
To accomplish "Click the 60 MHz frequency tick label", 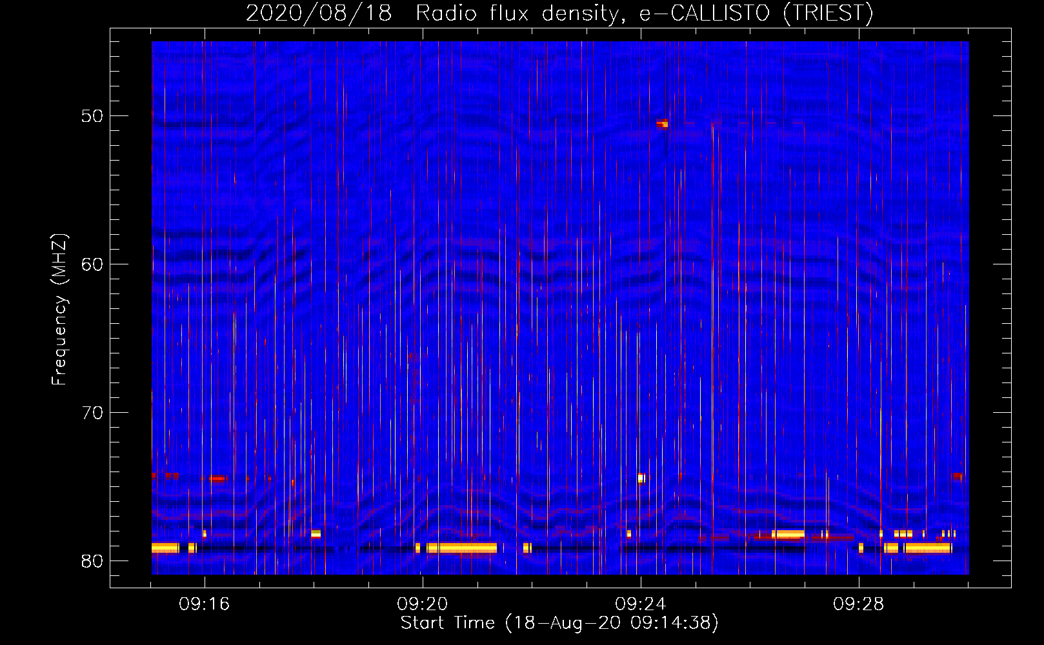I will [x=92, y=264].
